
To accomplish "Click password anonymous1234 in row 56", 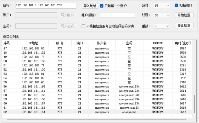I will [x=129, y=87].
